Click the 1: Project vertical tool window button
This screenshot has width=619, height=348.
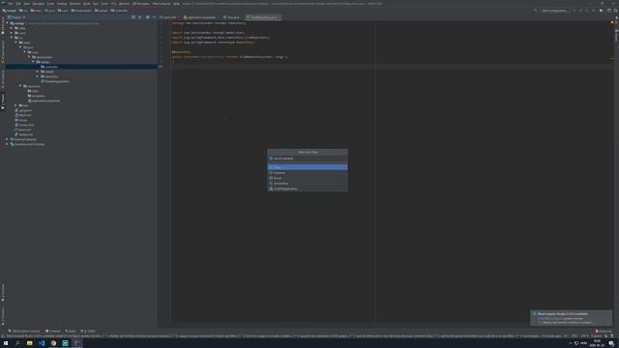[3, 101]
